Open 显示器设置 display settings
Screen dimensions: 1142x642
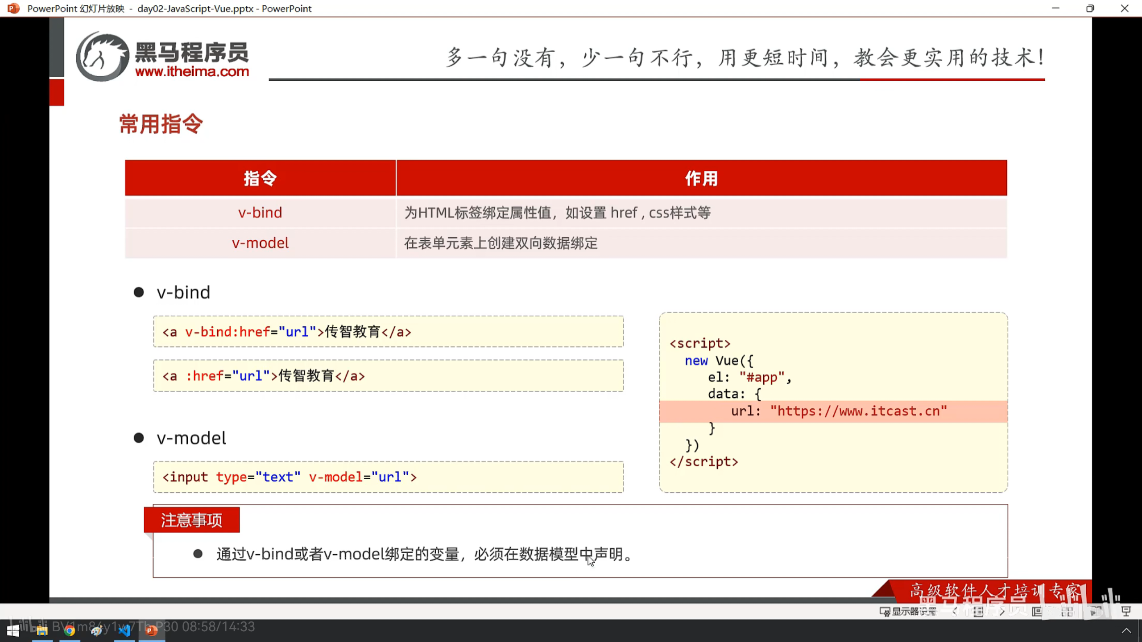907,611
